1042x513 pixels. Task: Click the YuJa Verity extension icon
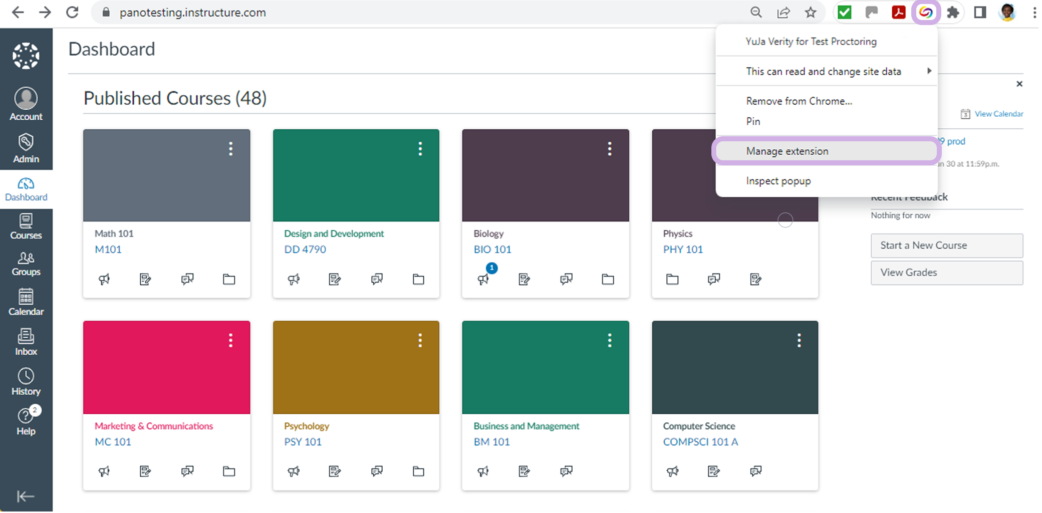925,13
